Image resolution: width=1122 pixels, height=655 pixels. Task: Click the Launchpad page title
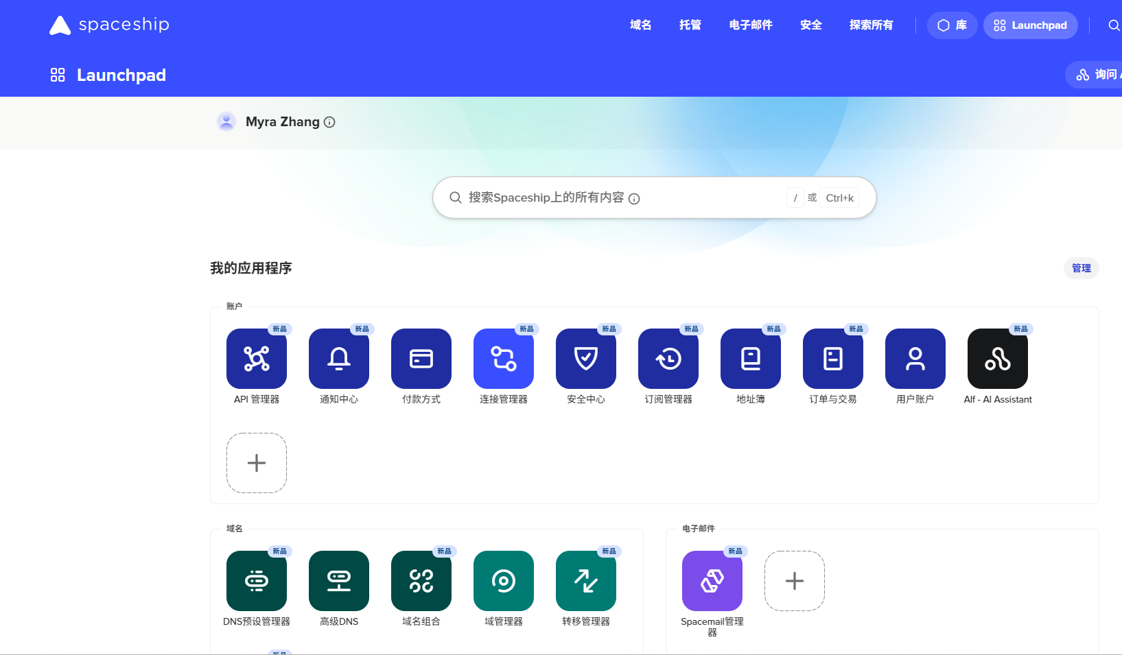pos(121,75)
